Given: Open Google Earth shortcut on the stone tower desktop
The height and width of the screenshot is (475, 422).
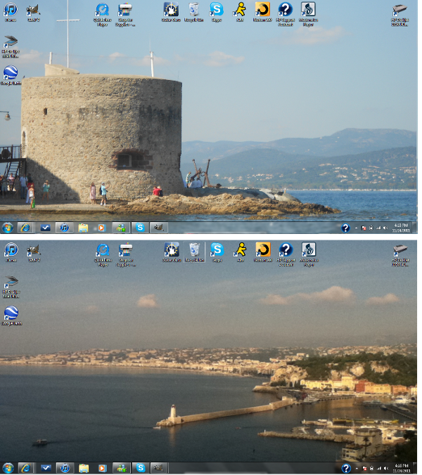Looking at the screenshot, I should click(x=11, y=75).
